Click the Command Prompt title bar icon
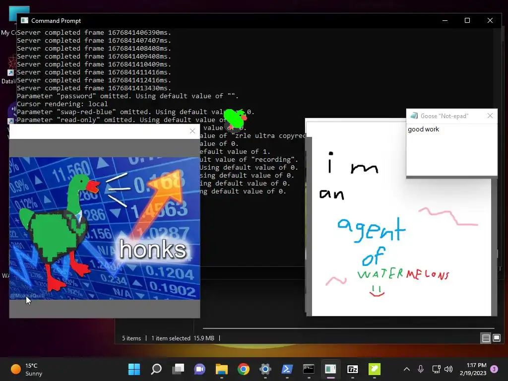Screen dimensions: 508x381 [x=25, y=20]
